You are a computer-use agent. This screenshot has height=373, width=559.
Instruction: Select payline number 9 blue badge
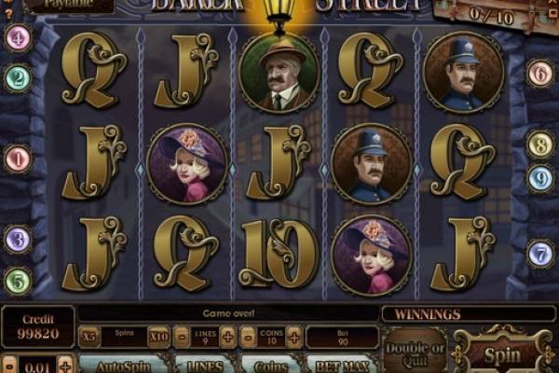click(x=540, y=178)
